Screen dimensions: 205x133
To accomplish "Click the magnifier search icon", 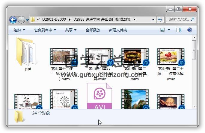I will tap(192, 20).
